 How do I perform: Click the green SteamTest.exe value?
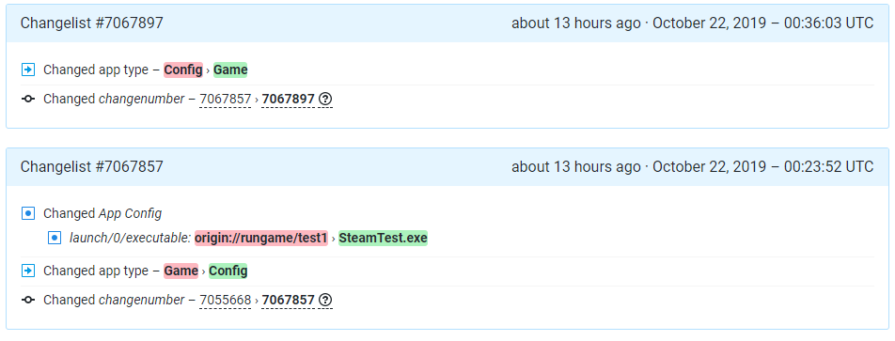pos(383,238)
